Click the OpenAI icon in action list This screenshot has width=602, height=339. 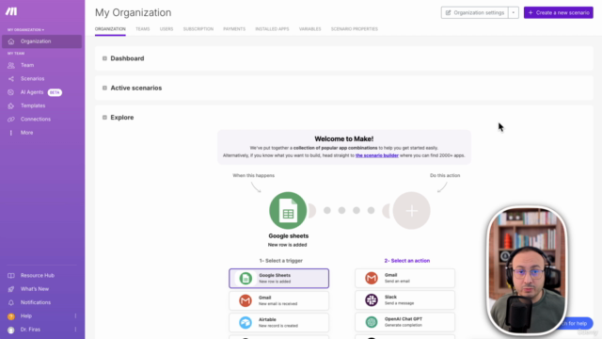pos(372,322)
